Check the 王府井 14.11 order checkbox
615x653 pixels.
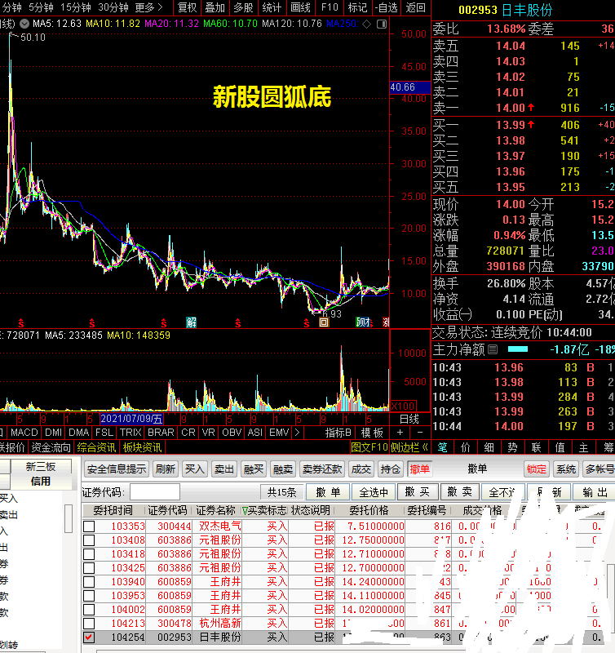[89, 596]
